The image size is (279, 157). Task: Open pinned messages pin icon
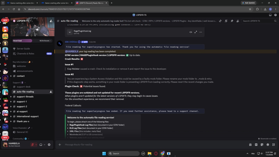[232, 21]
